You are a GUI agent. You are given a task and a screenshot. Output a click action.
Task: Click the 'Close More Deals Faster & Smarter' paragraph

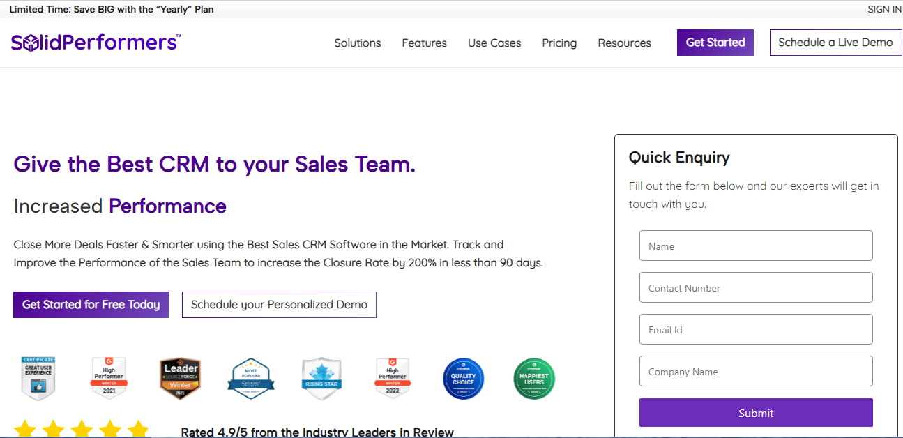[278, 254]
